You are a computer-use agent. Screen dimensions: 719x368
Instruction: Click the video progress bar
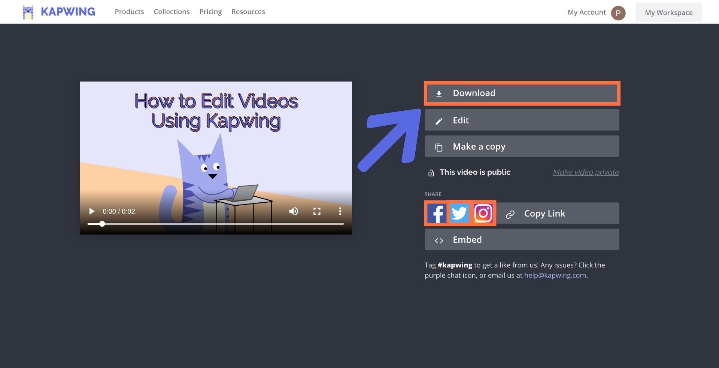pos(216,224)
